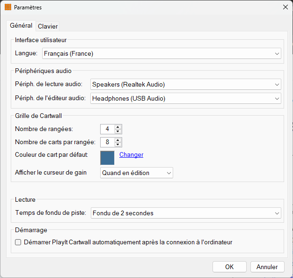Decrease Nombre de carts par rangée
The image size is (293, 278).
point(118,145)
